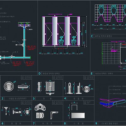126x126 pixels.
Task: Select the detail number 7 label
Action: click(x=34, y=123)
